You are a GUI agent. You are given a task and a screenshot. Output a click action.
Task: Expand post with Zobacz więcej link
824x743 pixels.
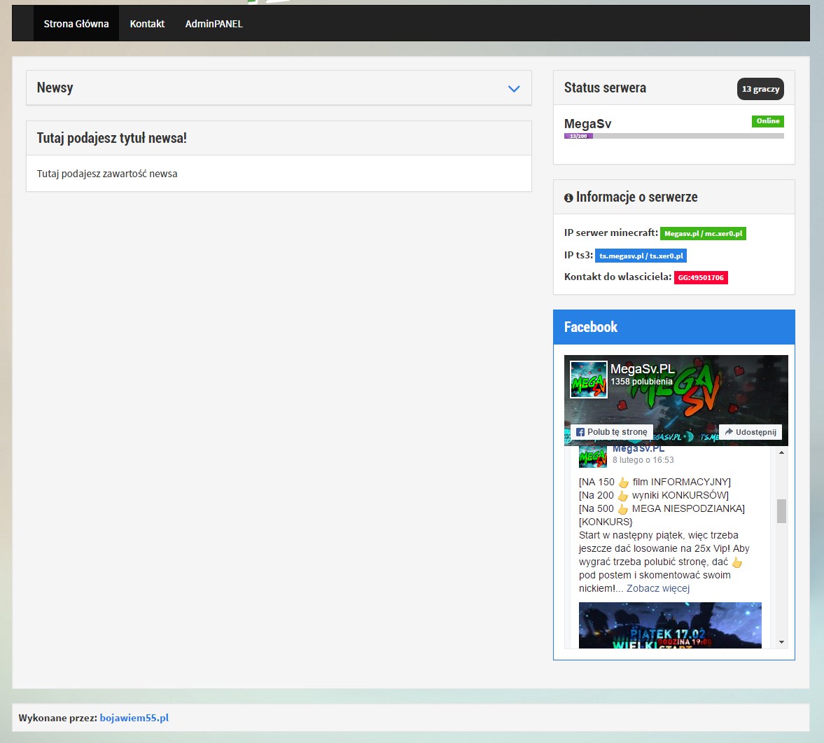click(x=657, y=588)
